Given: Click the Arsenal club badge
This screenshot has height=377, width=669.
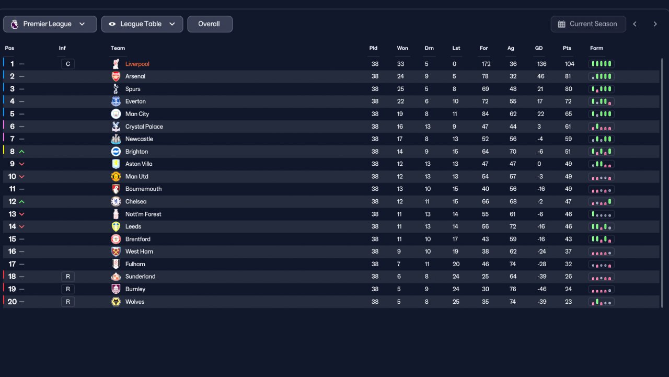Looking at the screenshot, I should (x=116, y=76).
